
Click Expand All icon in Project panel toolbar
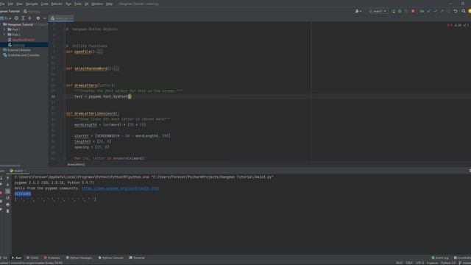click(23, 18)
